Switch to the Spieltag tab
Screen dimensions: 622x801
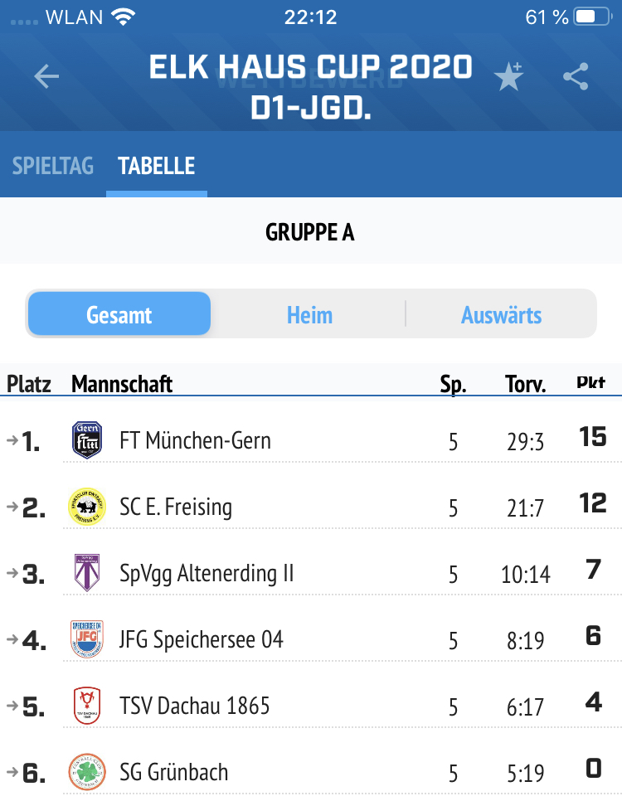[x=53, y=166]
